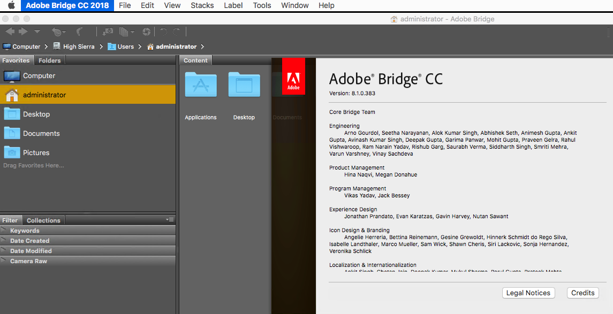The width and height of the screenshot is (613, 314).
Task: Switch to the Folders tab
Action: click(x=50, y=60)
